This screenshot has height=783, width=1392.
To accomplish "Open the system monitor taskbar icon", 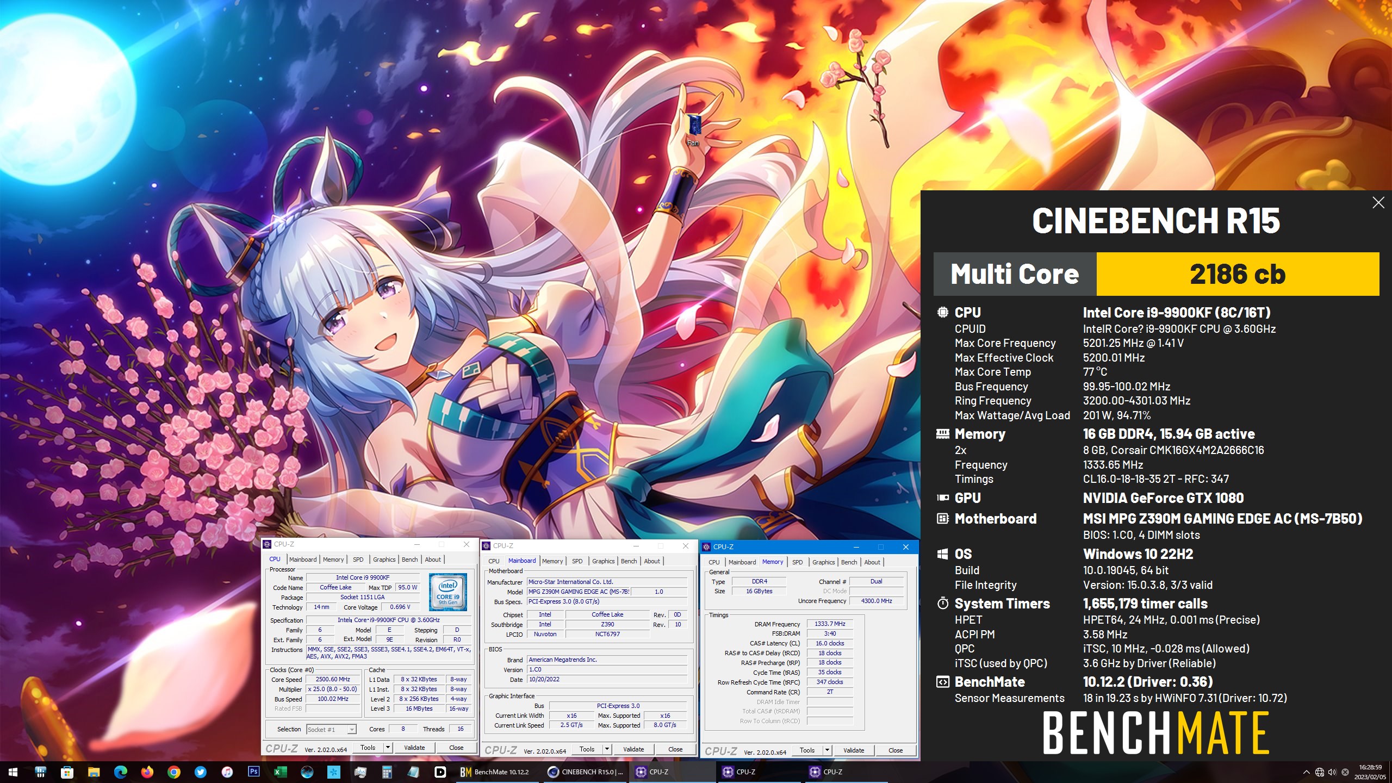I will coord(360,772).
